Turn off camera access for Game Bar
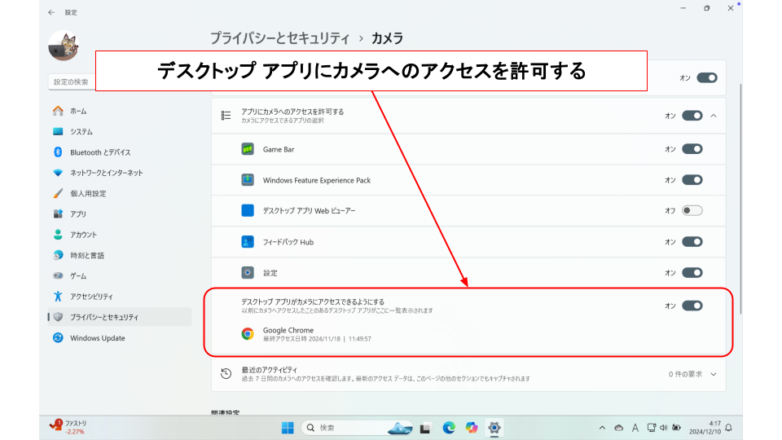 pyautogui.click(x=692, y=149)
